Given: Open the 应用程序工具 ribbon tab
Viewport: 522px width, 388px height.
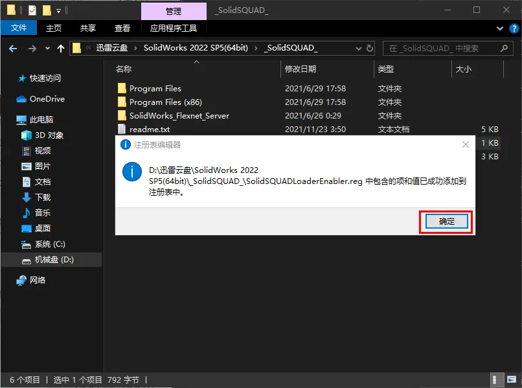Looking at the screenshot, I should pyautogui.click(x=174, y=28).
